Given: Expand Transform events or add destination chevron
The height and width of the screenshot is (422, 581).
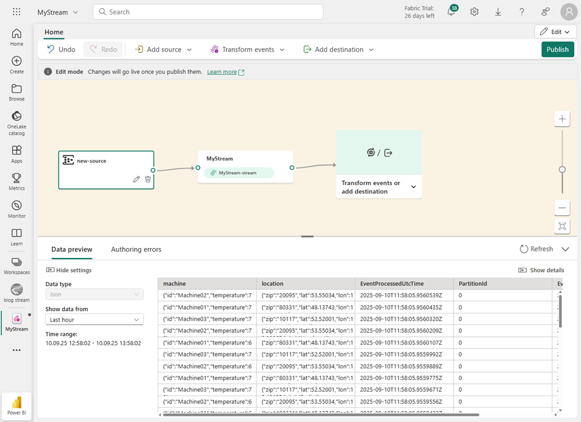Looking at the screenshot, I should (x=413, y=187).
